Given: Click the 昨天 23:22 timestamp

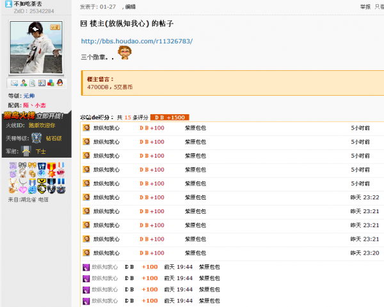Looking at the screenshot, I should 365,197.
